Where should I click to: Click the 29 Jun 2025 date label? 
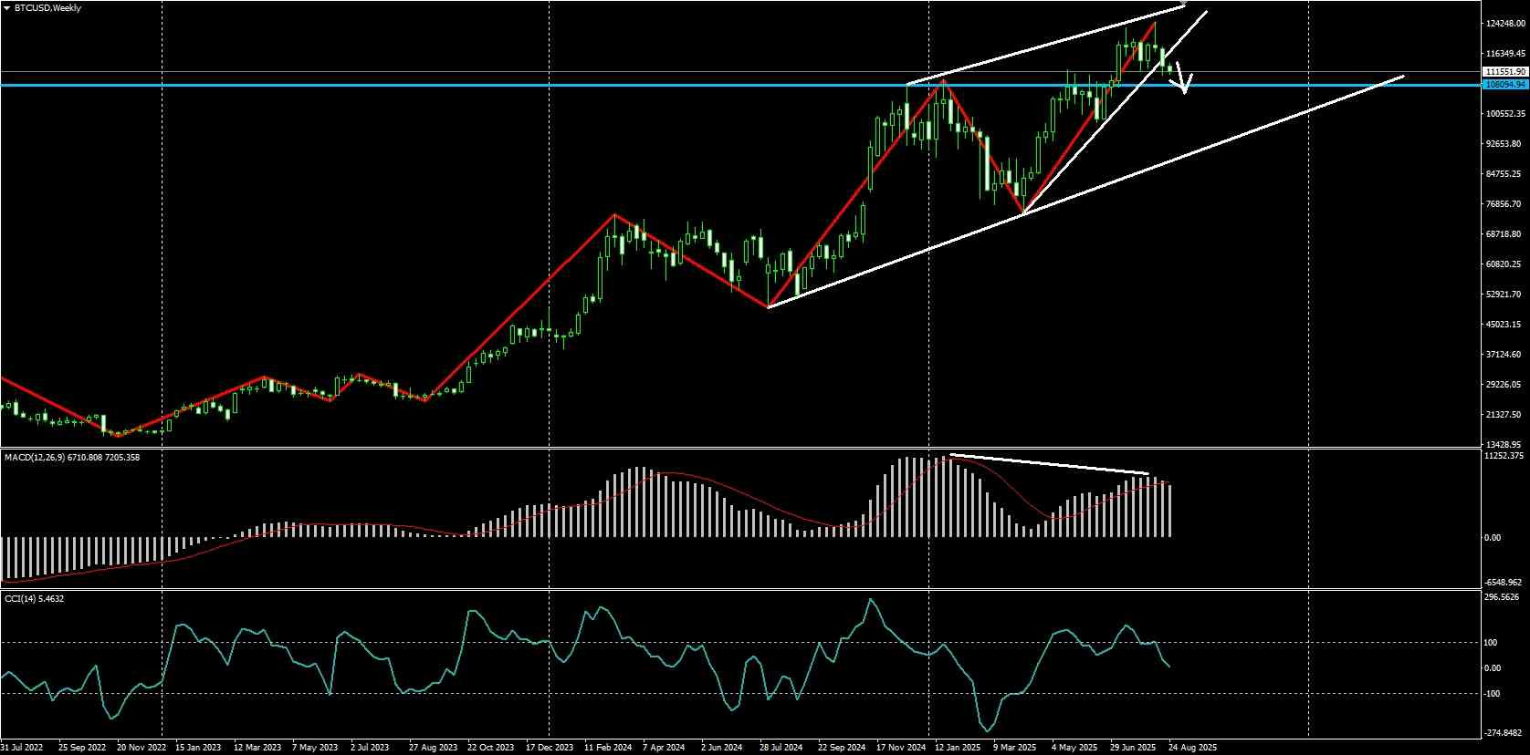click(1133, 748)
